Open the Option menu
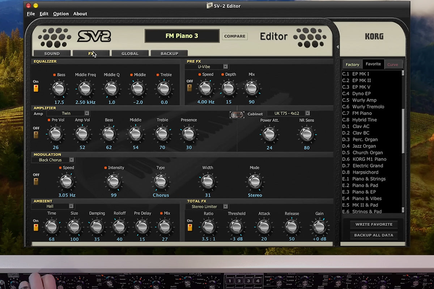The width and height of the screenshot is (434, 289). pos(61,14)
